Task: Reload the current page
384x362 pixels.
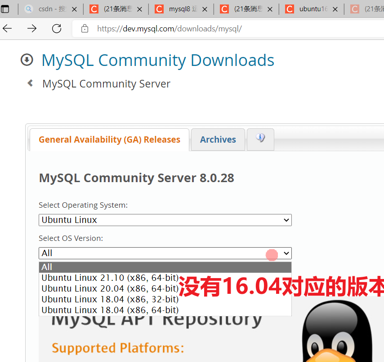Action: (x=56, y=28)
